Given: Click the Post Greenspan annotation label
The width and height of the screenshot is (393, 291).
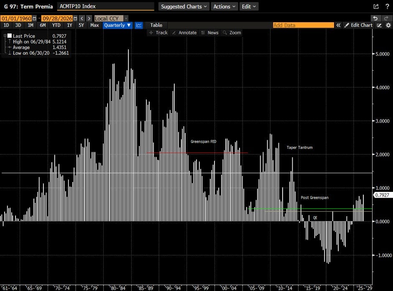Looking at the screenshot, I should [314, 197].
